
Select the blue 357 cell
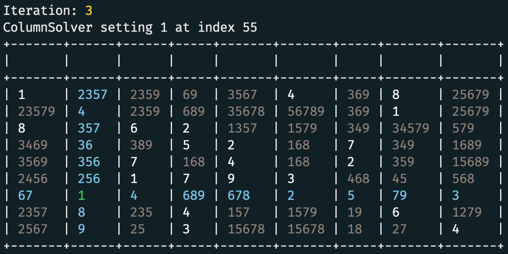89,128
